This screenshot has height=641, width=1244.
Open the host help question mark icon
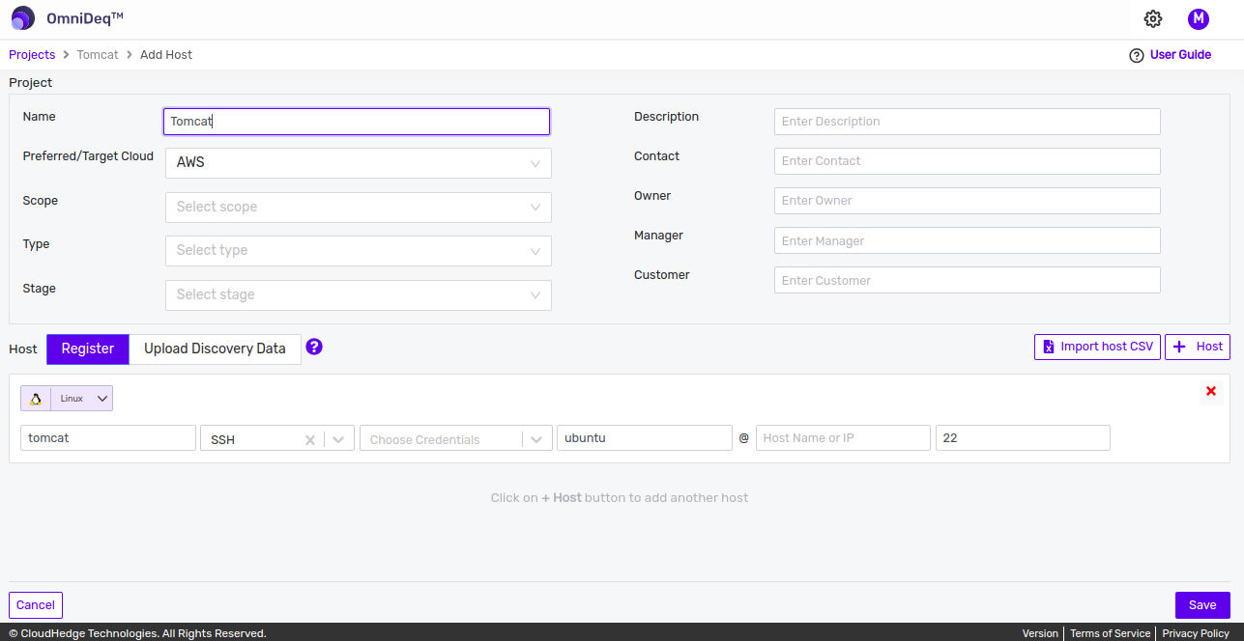[x=314, y=347]
